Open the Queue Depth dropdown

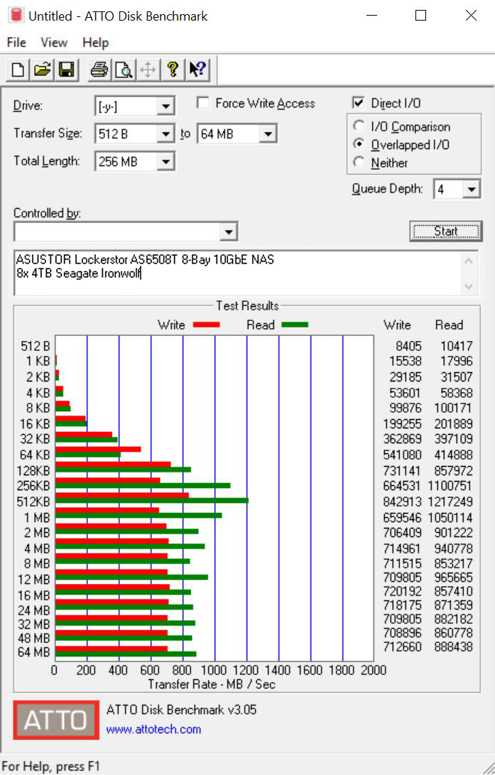472,189
